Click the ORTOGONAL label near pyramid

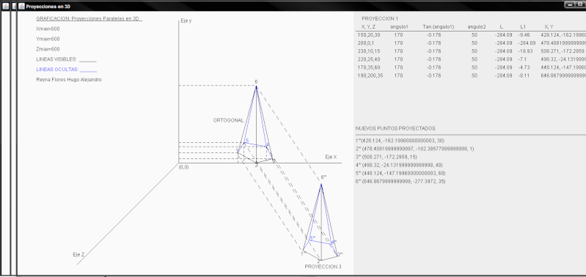tap(228, 121)
